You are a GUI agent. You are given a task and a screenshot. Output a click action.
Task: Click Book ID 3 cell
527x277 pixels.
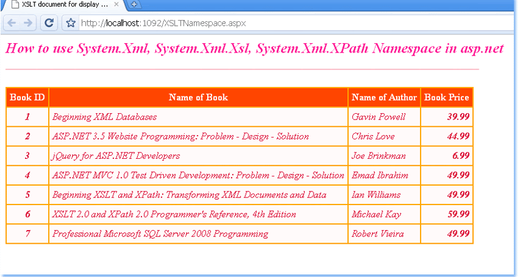pyautogui.click(x=27, y=156)
